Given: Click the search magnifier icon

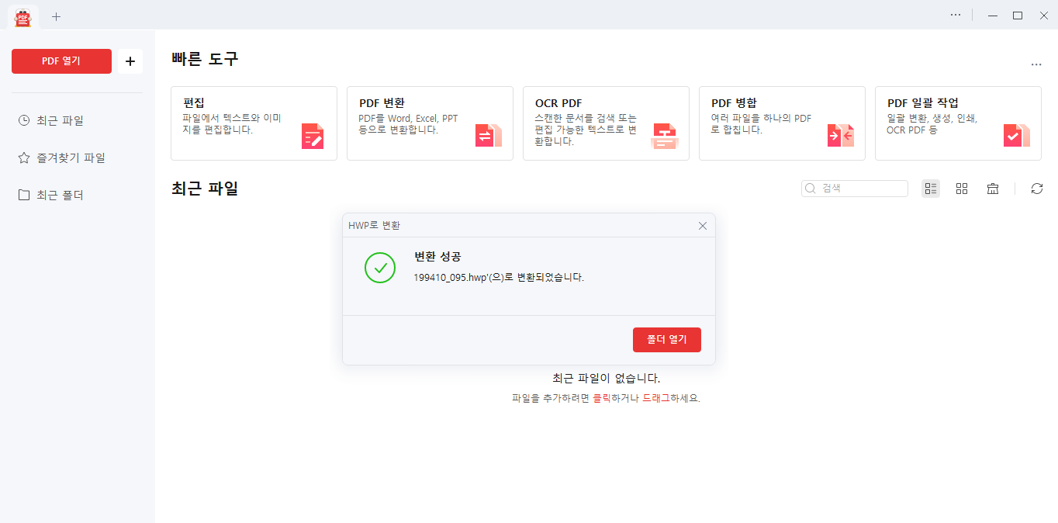Looking at the screenshot, I should pos(810,188).
